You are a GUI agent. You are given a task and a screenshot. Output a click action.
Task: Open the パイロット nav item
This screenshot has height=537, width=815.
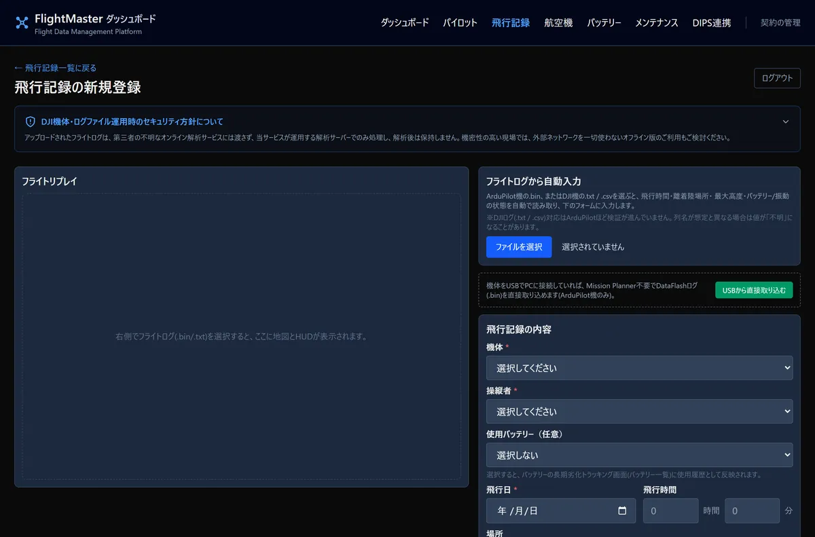pos(460,22)
